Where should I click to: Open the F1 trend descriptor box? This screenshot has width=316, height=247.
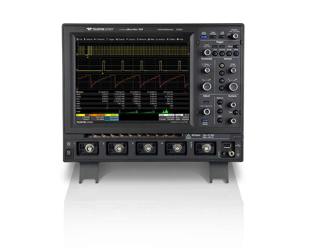(97, 117)
